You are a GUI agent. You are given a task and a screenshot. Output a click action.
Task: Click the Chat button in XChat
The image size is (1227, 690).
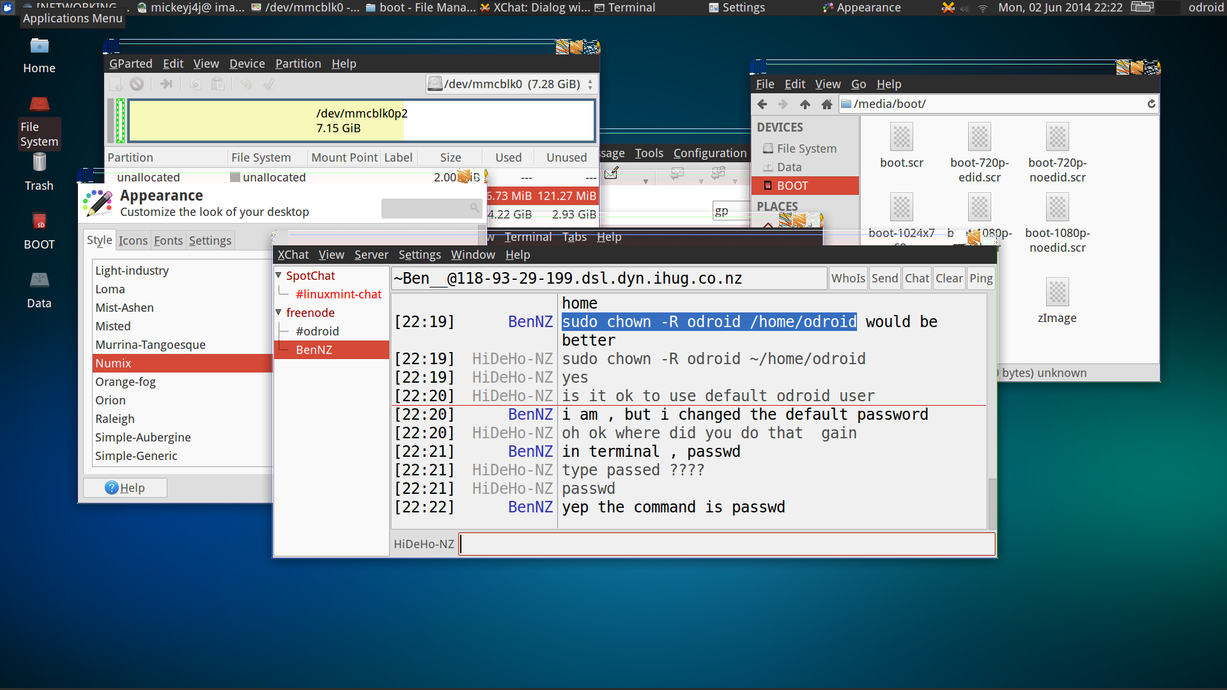point(917,278)
